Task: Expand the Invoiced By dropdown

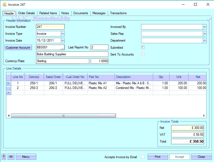Action: (x=204, y=27)
